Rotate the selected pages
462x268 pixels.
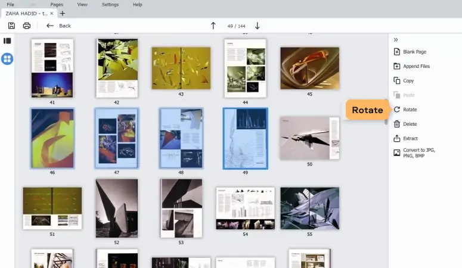pos(405,110)
